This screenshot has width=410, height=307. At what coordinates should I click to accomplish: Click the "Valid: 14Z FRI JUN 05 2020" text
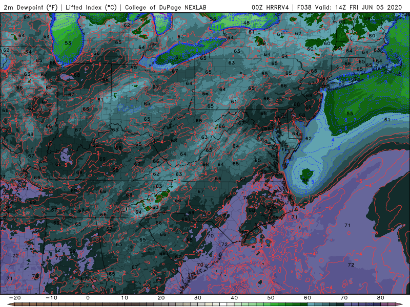pos(358,7)
